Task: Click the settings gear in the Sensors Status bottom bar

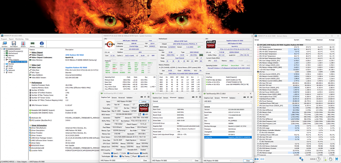Action: [331, 159]
